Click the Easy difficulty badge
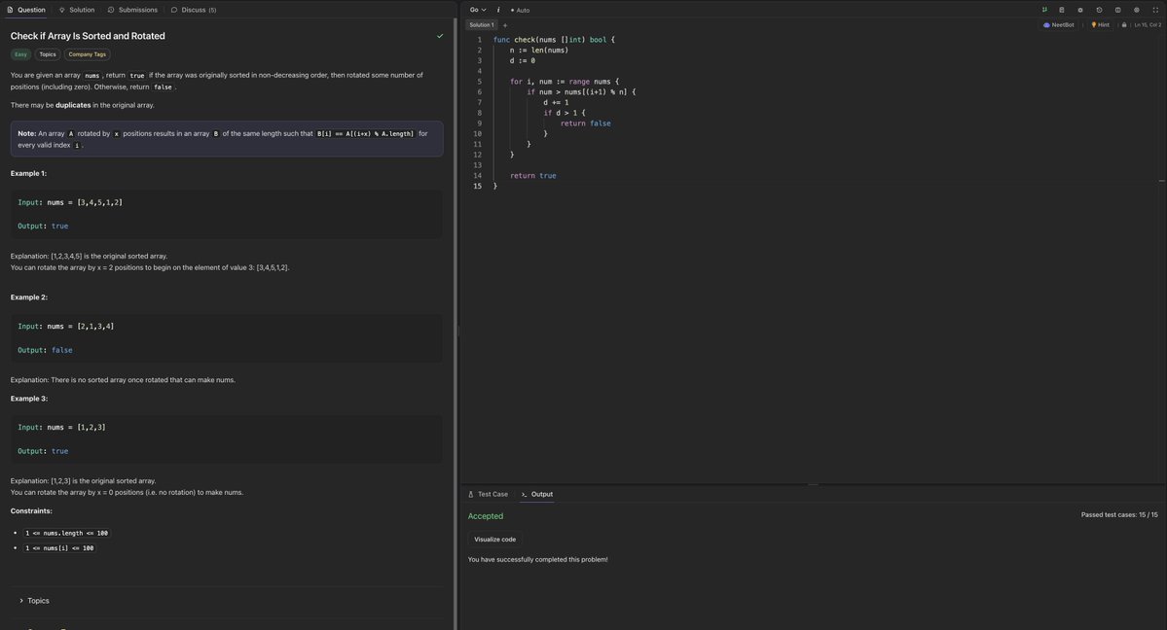Viewport: 1167px width, 630px height. (20, 54)
